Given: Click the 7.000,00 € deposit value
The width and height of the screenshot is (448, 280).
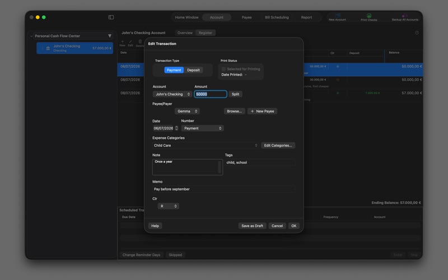Looking at the screenshot, I should point(372,93).
